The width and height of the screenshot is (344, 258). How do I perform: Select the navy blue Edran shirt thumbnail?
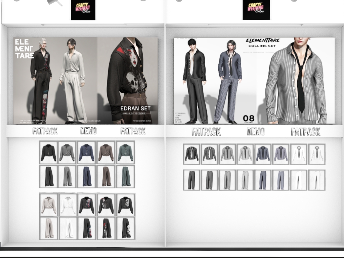(x=86, y=152)
